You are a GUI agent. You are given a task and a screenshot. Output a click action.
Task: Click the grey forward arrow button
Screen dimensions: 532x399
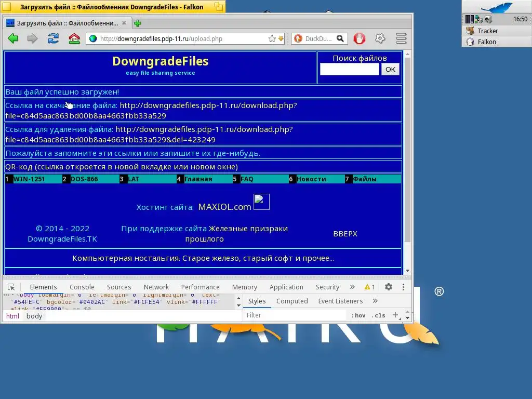tap(33, 38)
